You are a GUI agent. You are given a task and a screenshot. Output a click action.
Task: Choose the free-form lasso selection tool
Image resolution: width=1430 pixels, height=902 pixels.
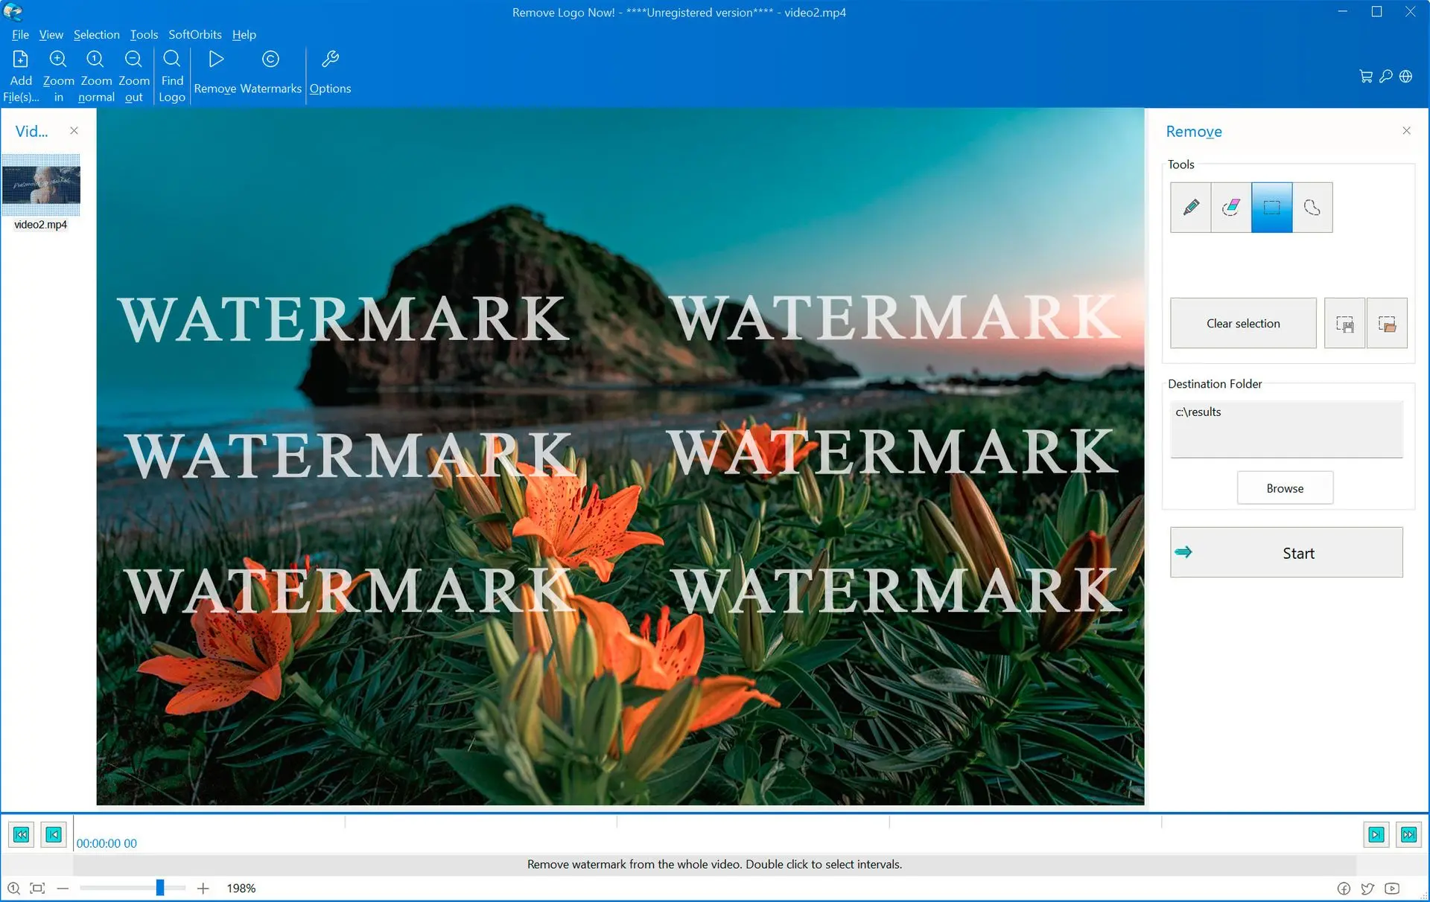click(x=1312, y=208)
